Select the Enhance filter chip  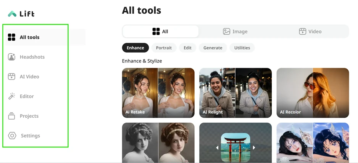[x=135, y=48]
